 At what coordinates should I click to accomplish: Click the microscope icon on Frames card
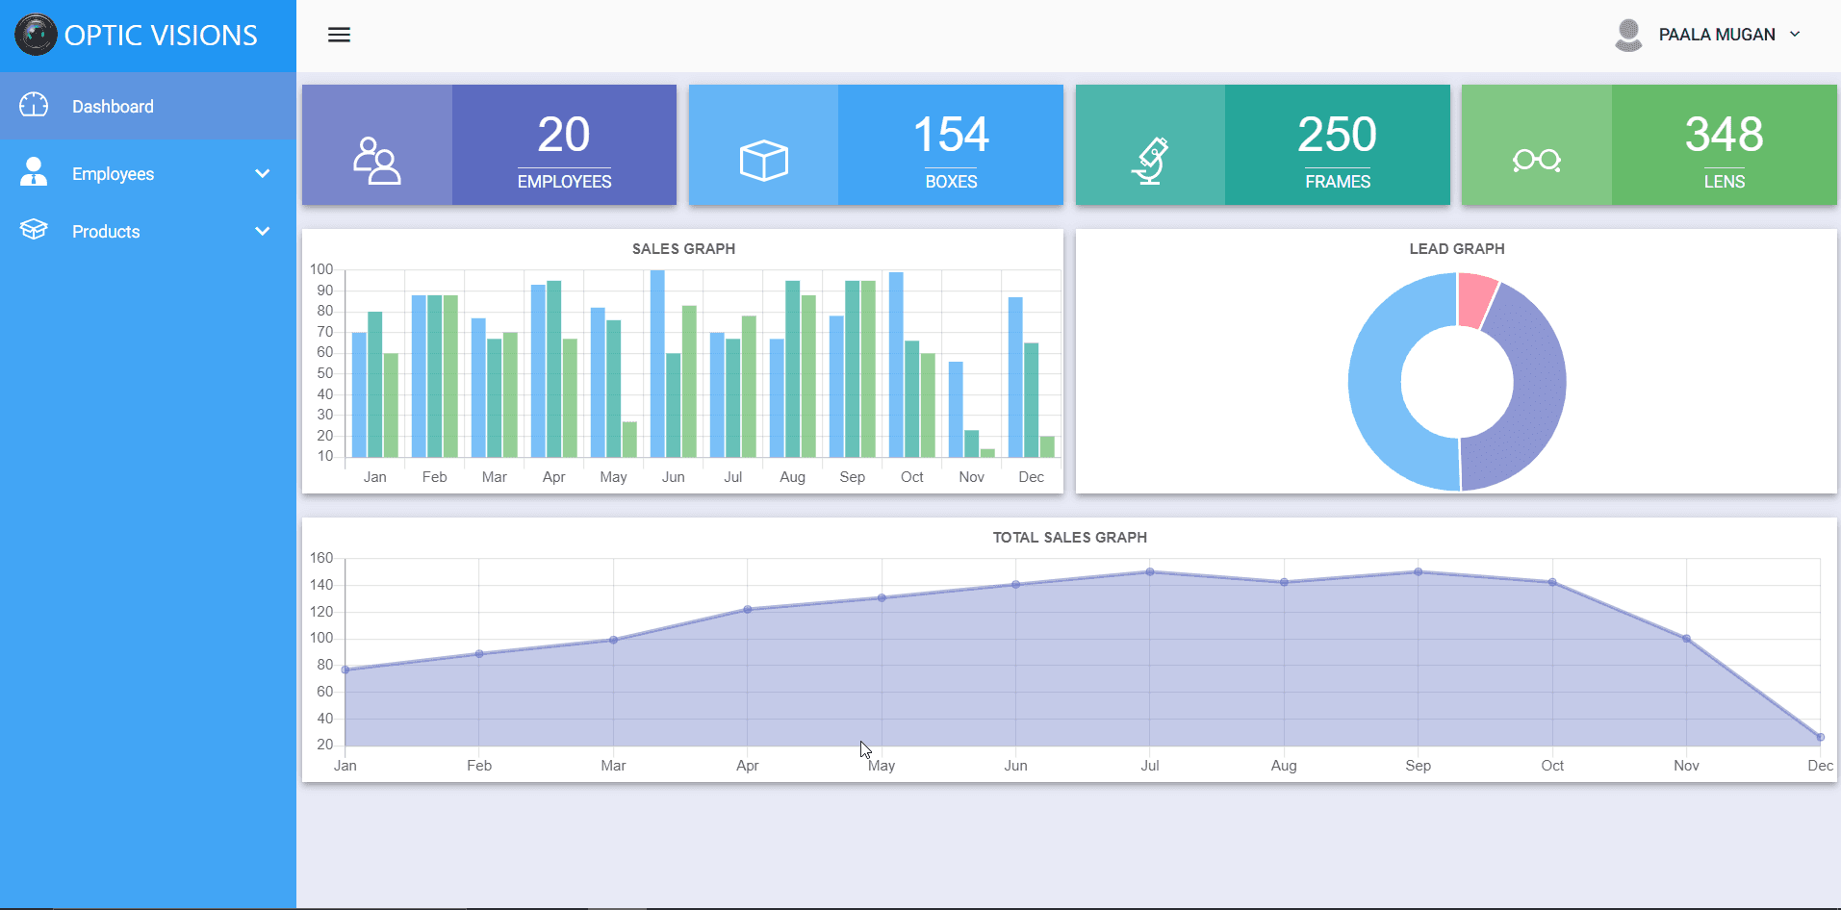coord(1150,160)
